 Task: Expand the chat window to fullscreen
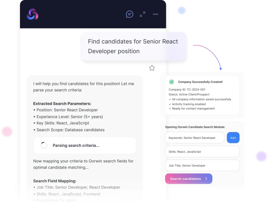click(x=142, y=14)
